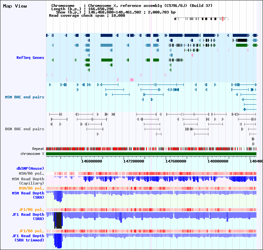Click the 148000000 ruler position label
Screen dimensions: 263x250
click(218, 161)
